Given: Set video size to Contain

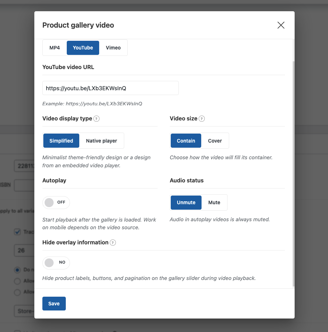Looking at the screenshot, I should tap(186, 141).
